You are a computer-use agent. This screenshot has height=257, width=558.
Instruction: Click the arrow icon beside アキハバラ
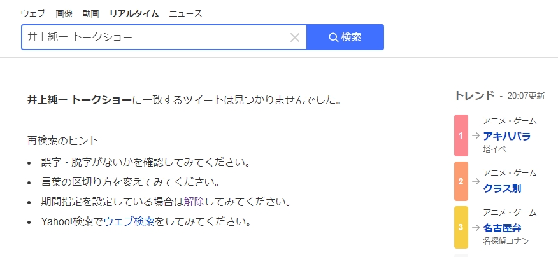476,135
